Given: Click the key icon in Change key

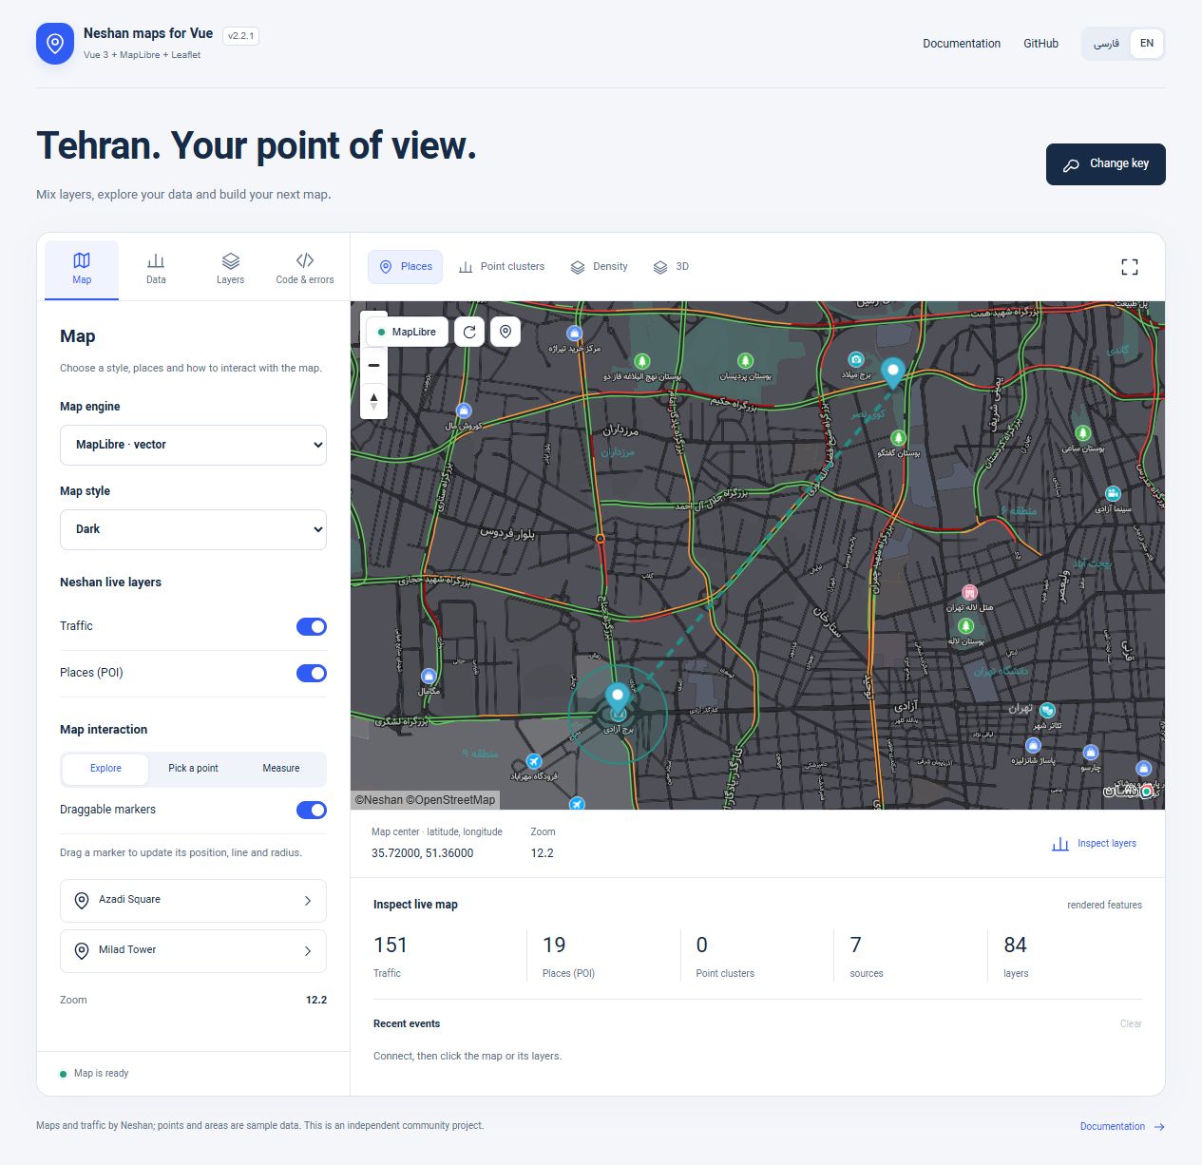Looking at the screenshot, I should [1071, 164].
